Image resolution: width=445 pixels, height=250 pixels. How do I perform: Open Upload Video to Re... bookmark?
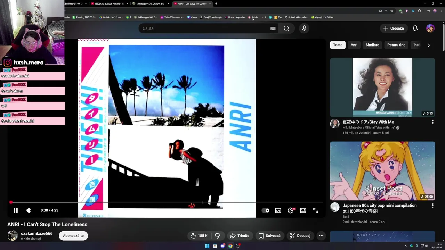pyautogui.click(x=296, y=17)
